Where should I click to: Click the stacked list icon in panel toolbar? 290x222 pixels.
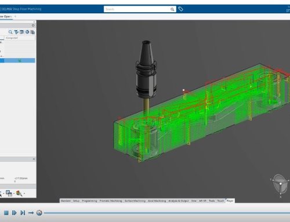(32, 32)
